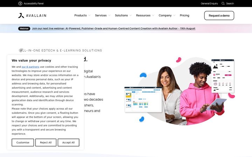Open the live webinar announcement link
252x157 pixels.
pyautogui.click(x=114, y=29)
